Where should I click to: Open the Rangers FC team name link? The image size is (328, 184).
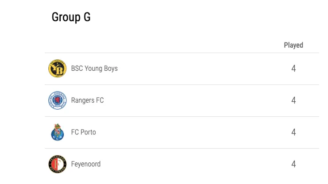click(x=87, y=100)
